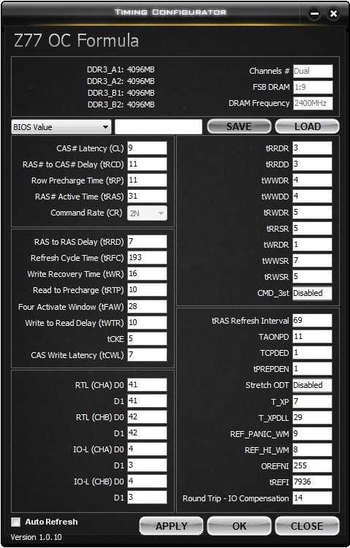This screenshot has height=548, width=350.
Task: Click the LOAD button
Action: [x=308, y=126]
